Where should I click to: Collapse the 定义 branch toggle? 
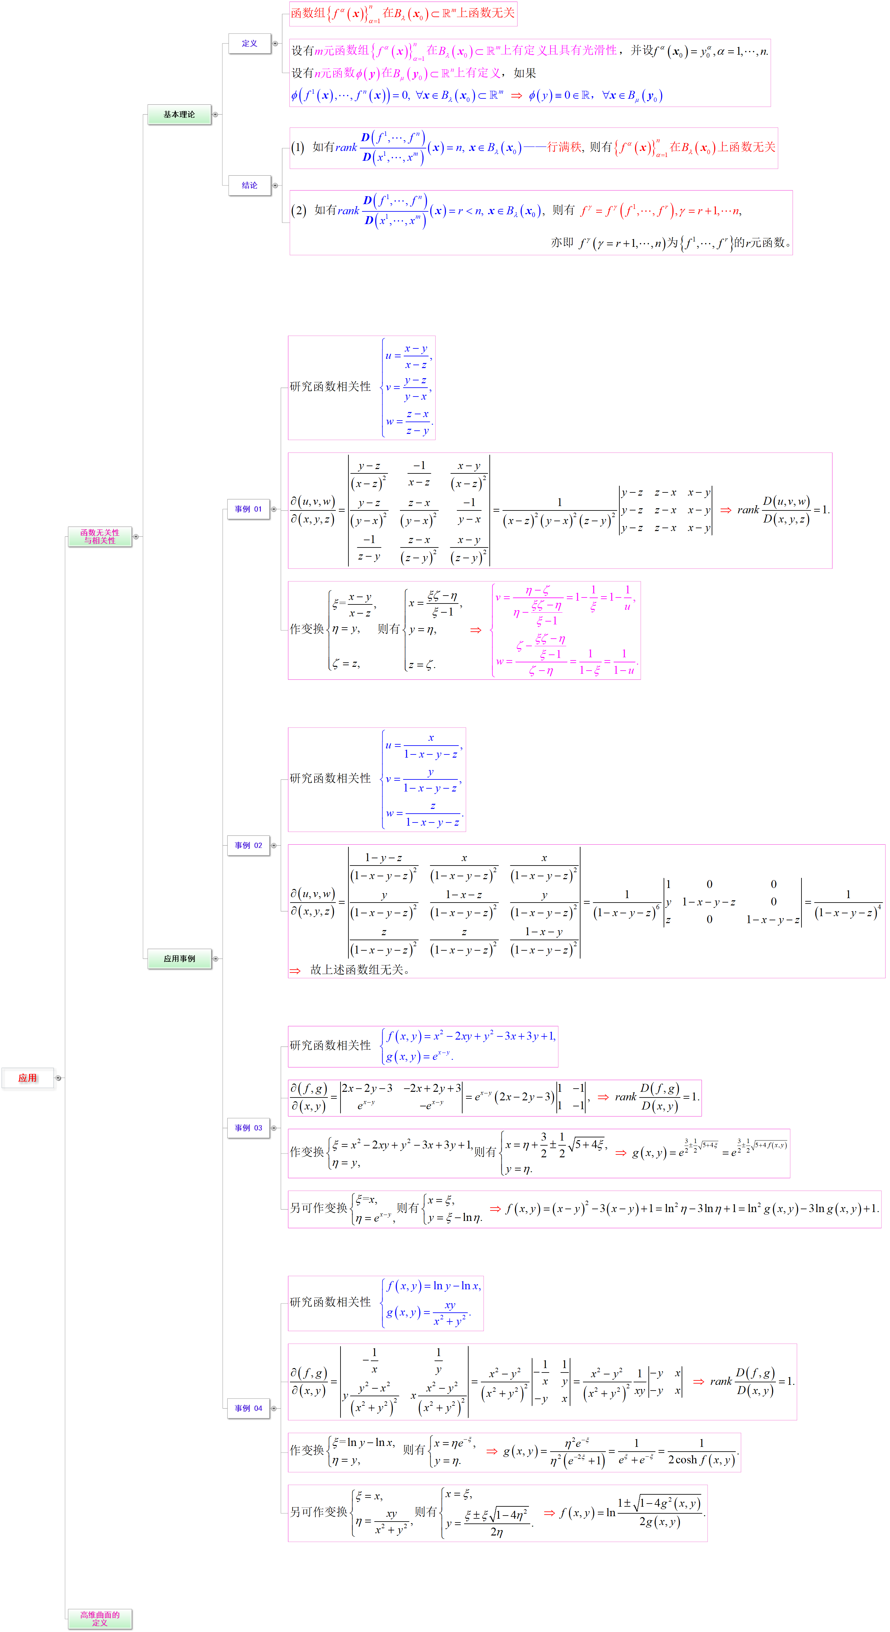[275, 44]
